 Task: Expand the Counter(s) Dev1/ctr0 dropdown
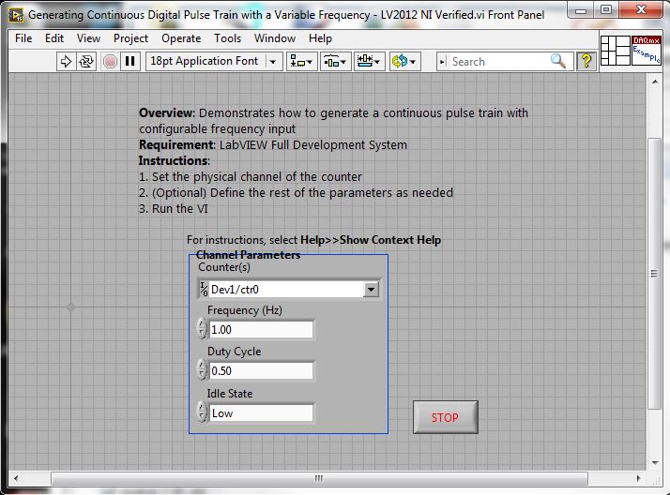[x=371, y=290]
